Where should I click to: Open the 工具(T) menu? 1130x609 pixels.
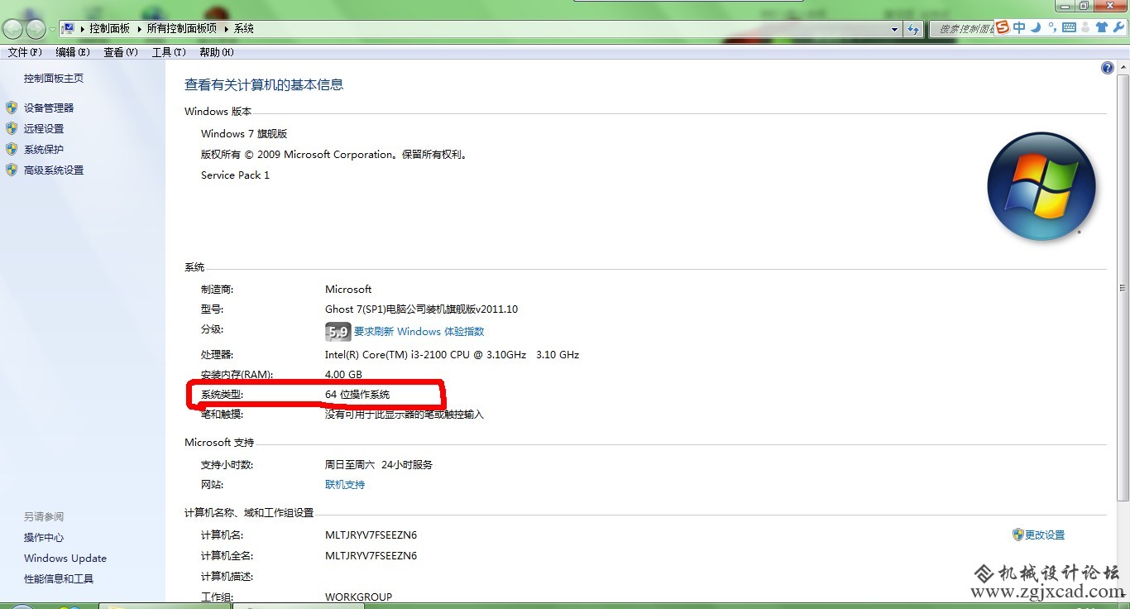click(x=169, y=52)
